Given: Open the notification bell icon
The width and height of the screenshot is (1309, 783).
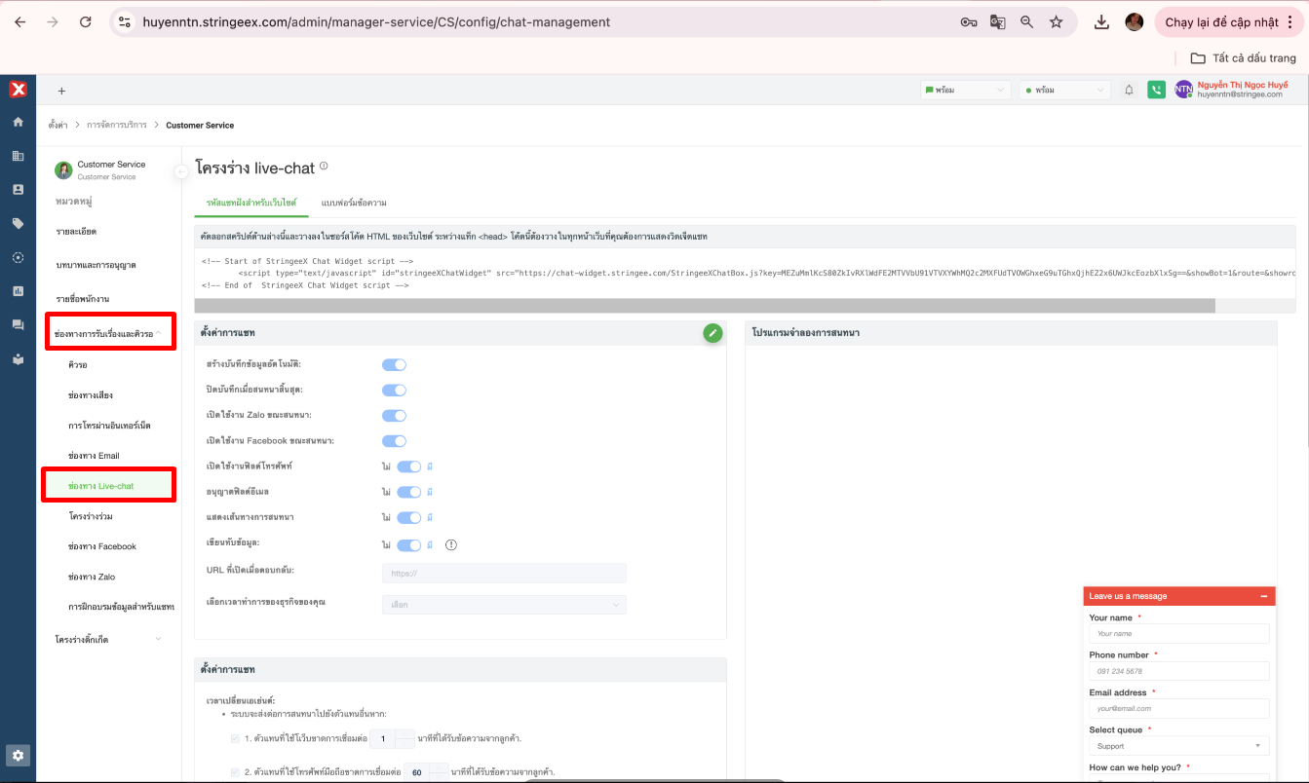Looking at the screenshot, I should point(1129,90).
